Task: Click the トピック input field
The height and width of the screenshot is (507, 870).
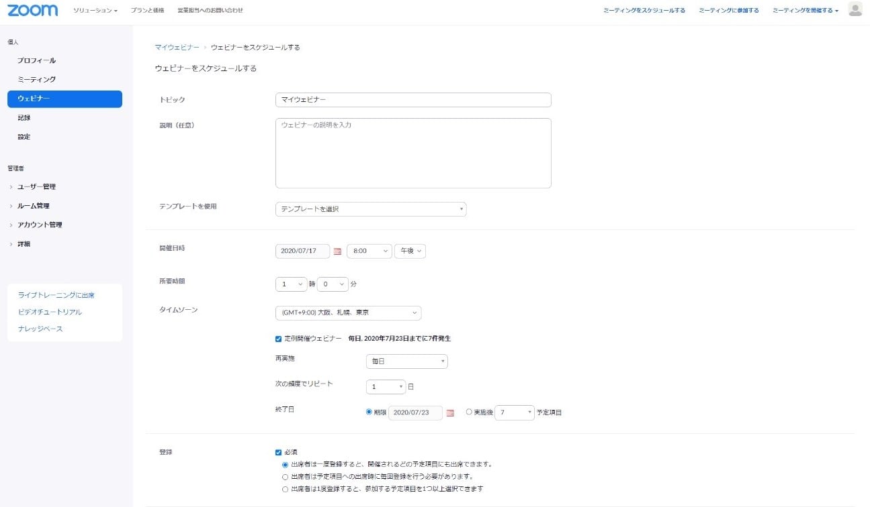Action: click(413, 100)
